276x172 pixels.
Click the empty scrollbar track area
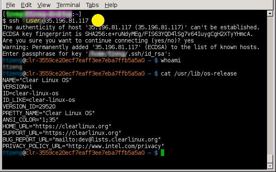270,85
